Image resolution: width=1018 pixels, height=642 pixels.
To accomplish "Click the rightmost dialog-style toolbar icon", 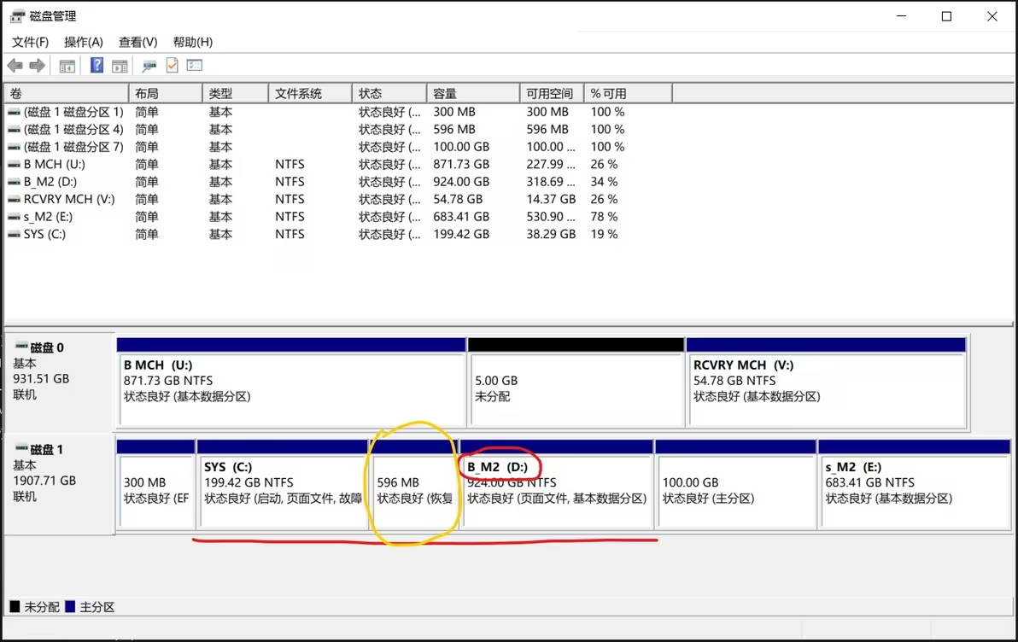I will pos(195,65).
